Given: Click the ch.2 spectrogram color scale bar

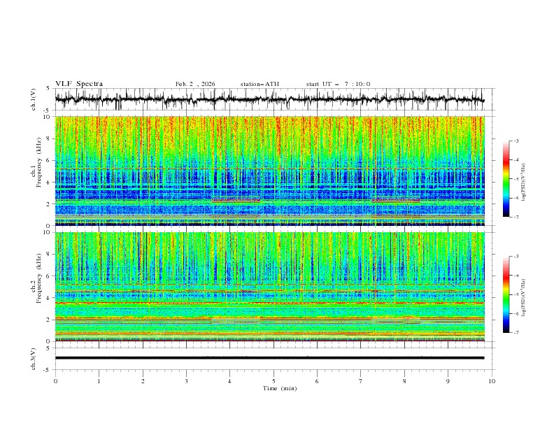Looking at the screenshot, I should click(506, 294).
